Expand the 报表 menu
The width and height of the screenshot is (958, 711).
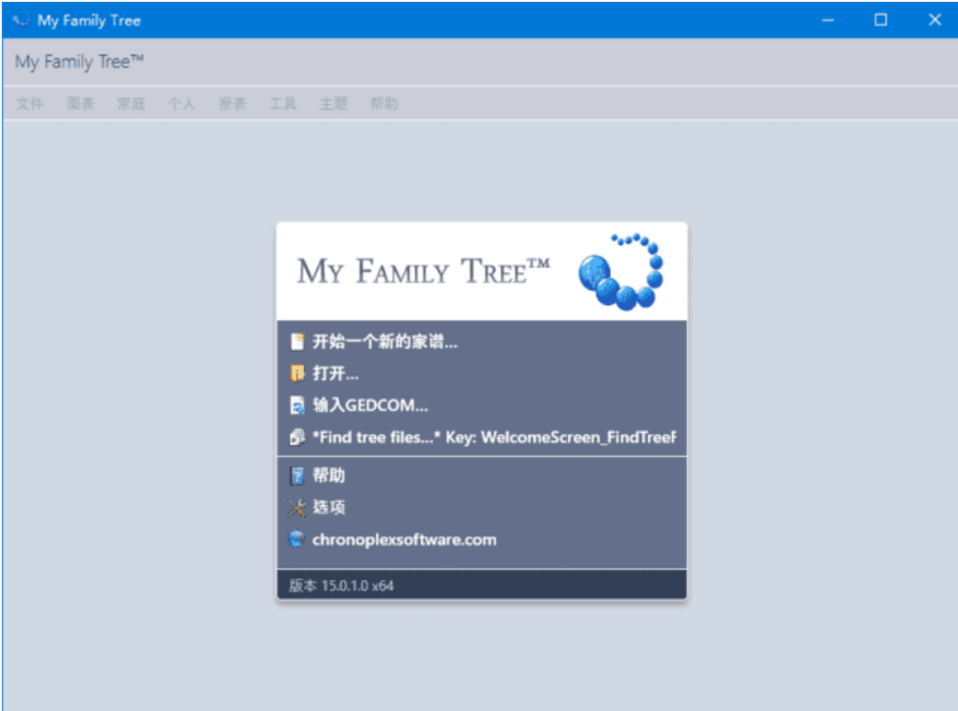tap(233, 104)
